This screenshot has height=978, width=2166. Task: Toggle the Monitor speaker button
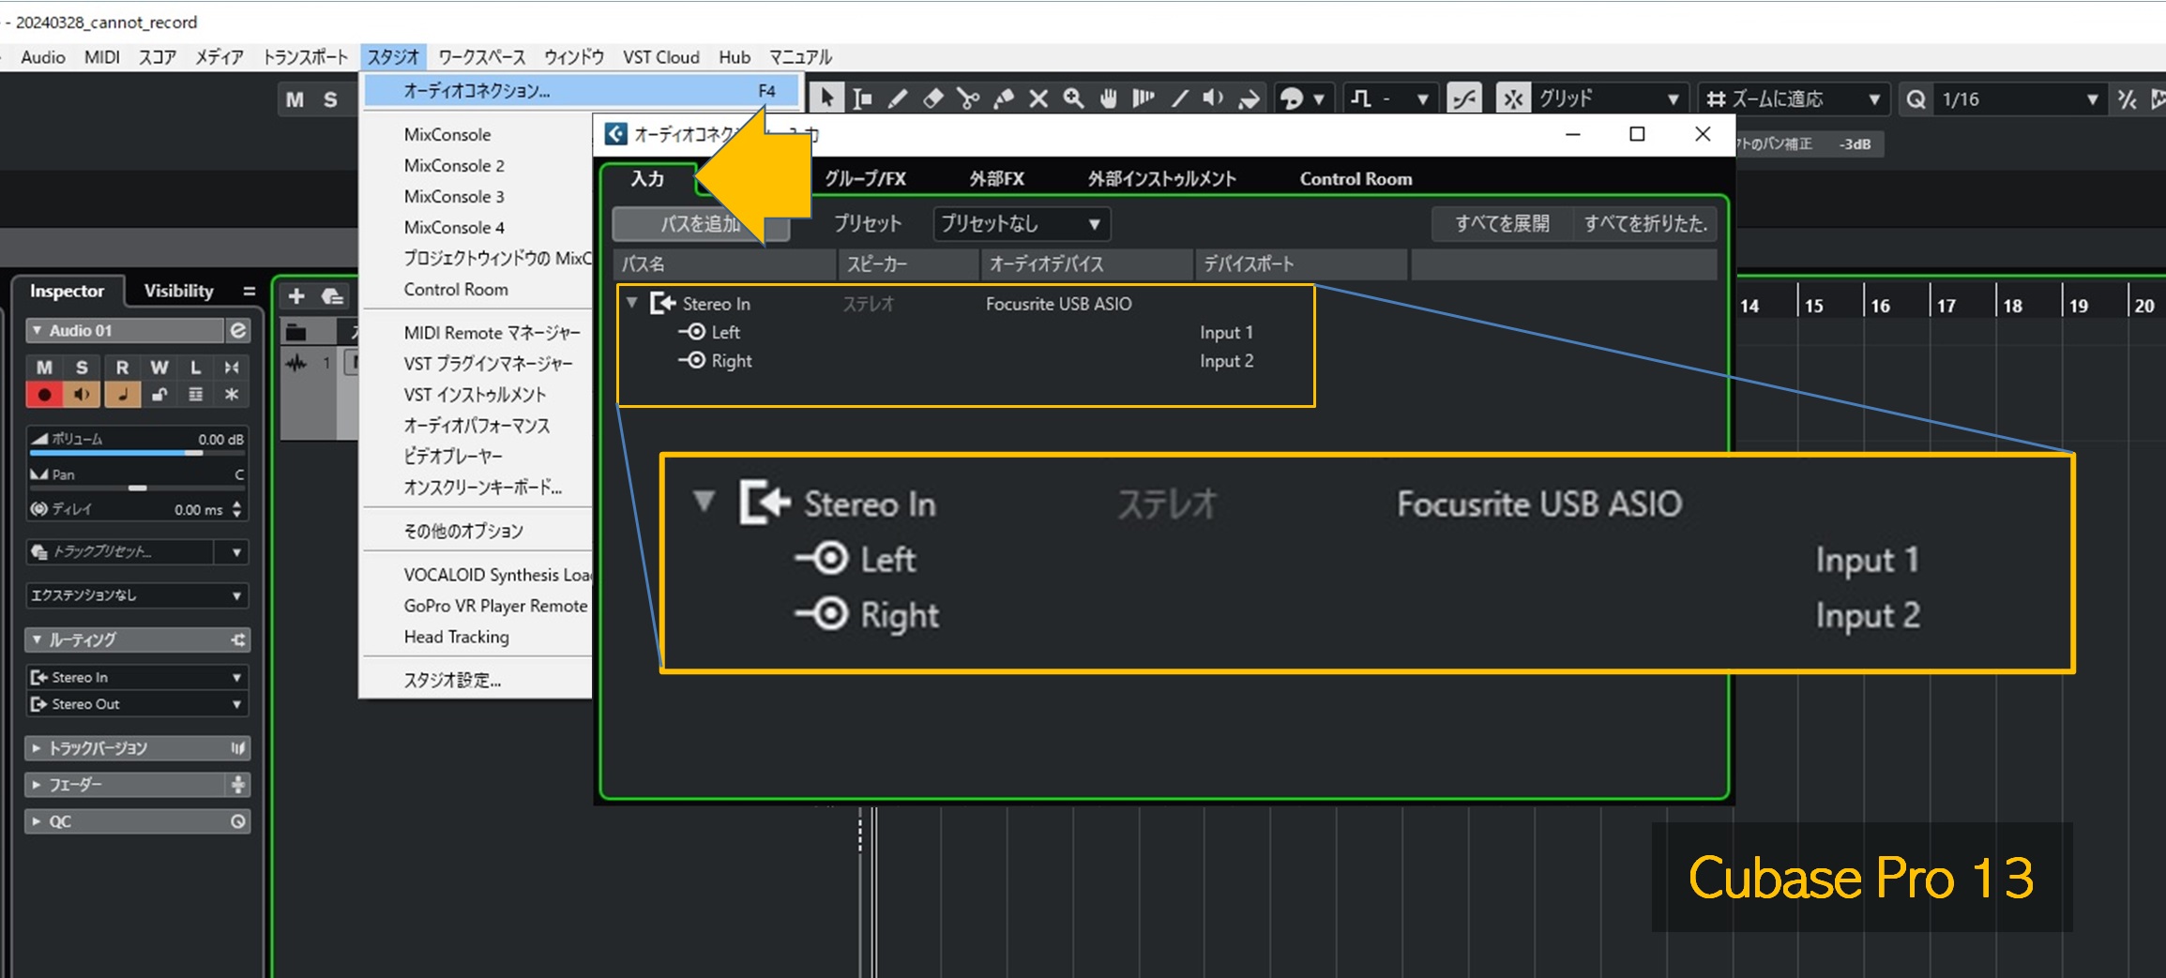click(82, 395)
